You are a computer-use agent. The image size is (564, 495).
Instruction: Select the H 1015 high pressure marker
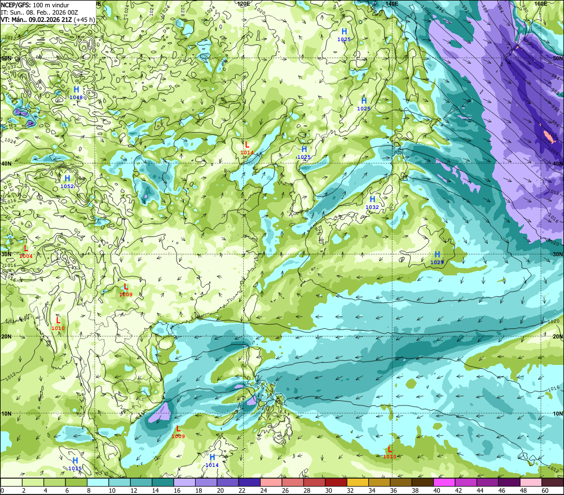75,464
